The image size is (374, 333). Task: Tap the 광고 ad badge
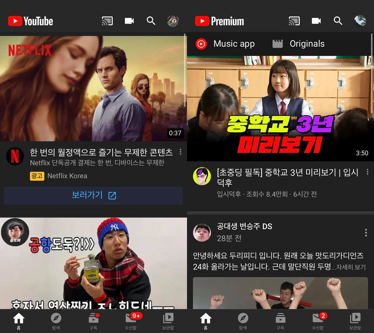37,176
